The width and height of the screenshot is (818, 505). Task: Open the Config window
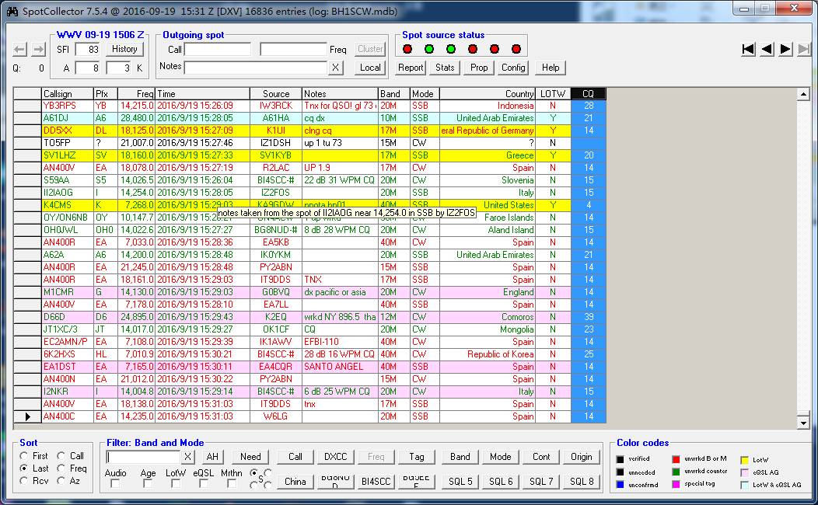click(513, 68)
